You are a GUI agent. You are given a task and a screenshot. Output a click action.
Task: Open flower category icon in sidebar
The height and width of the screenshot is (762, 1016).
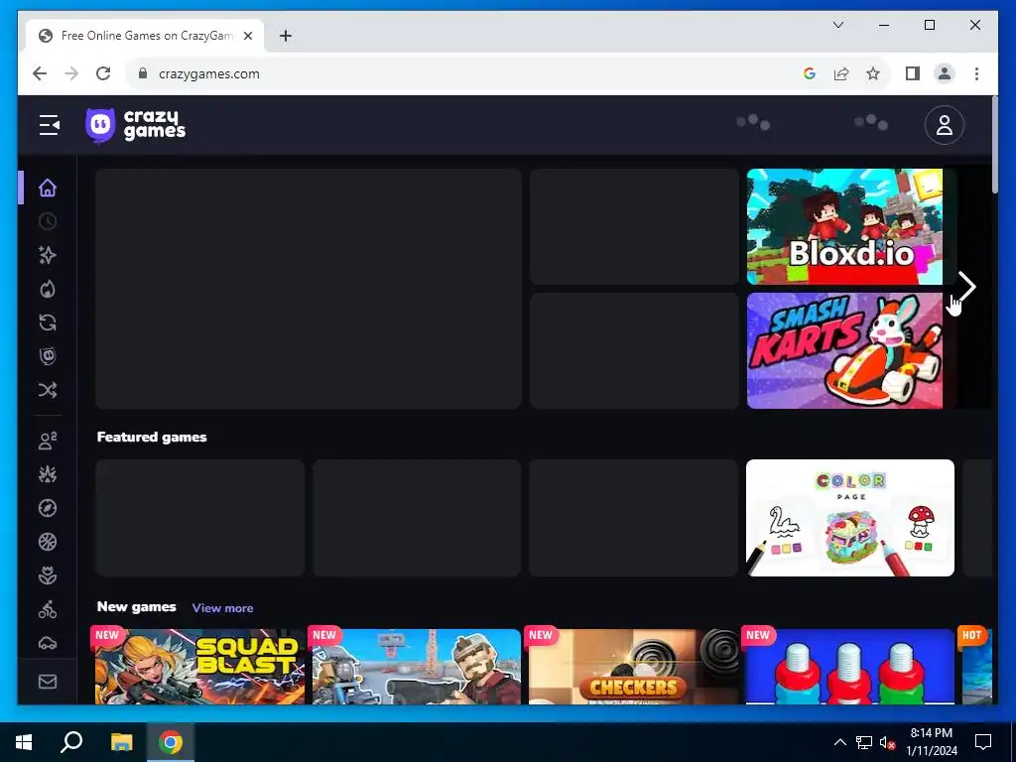coord(48,575)
